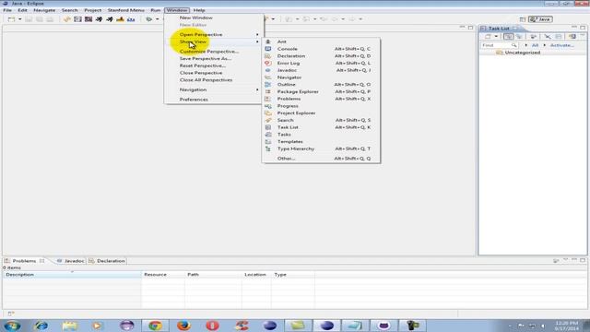Select the Java perspective button

tap(540, 19)
